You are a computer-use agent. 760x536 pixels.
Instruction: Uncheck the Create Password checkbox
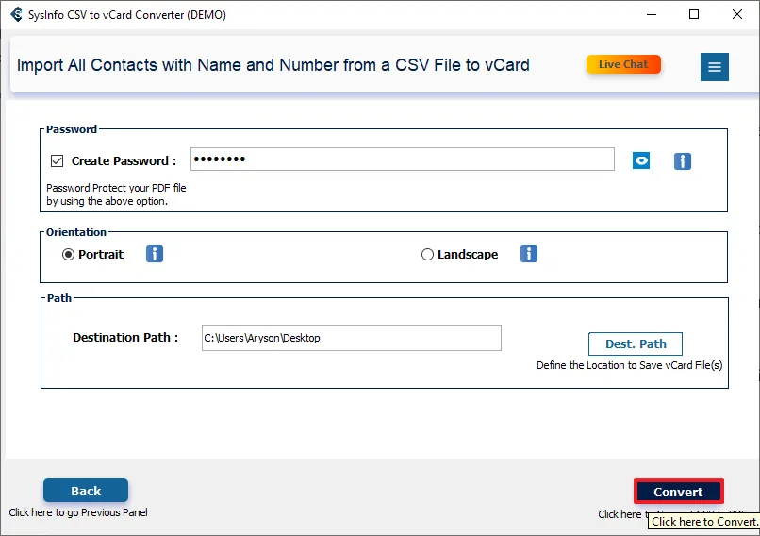coord(57,161)
